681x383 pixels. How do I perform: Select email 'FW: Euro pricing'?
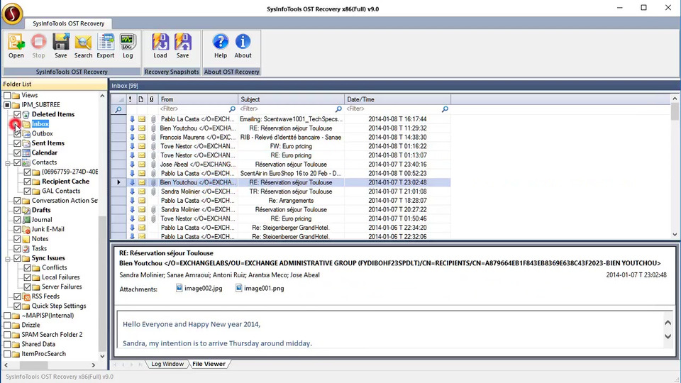coord(281,146)
